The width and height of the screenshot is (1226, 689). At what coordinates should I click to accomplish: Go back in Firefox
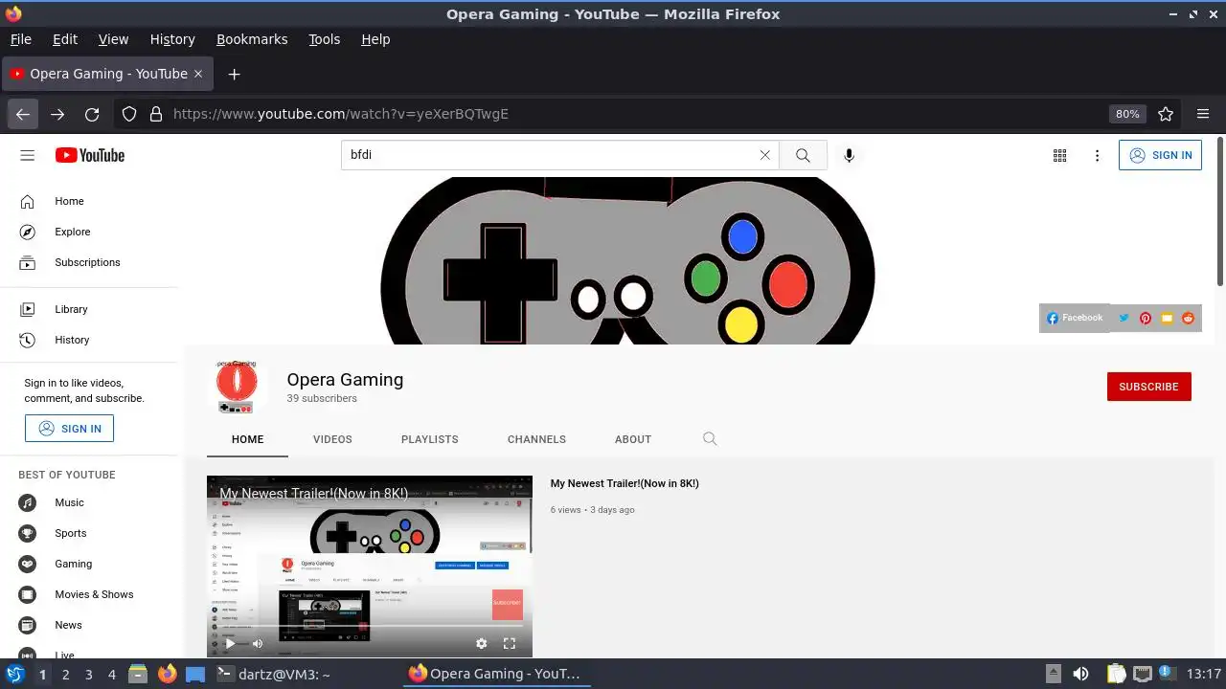(23, 114)
